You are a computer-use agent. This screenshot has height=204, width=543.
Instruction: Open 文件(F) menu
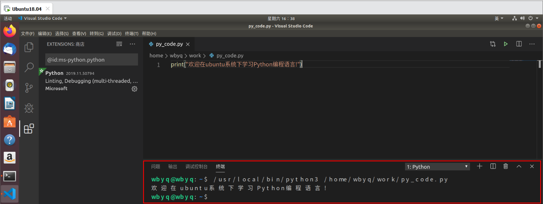[28, 34]
